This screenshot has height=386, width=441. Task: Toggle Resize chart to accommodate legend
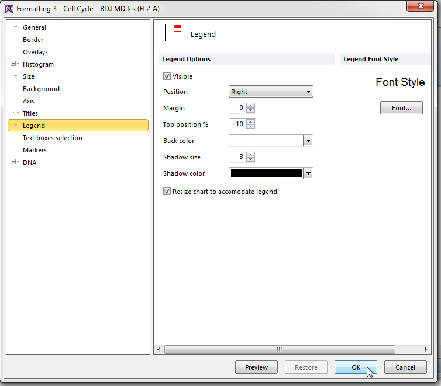(x=167, y=192)
